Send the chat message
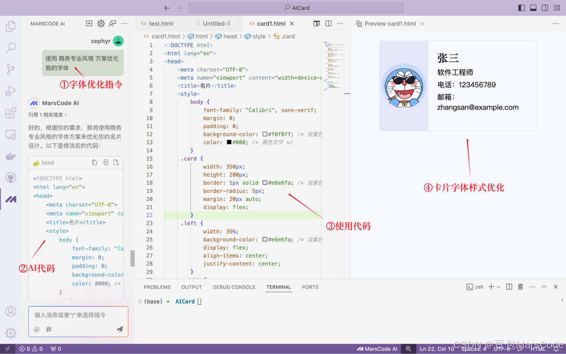Screen dimensions: 566x354 pos(119,329)
